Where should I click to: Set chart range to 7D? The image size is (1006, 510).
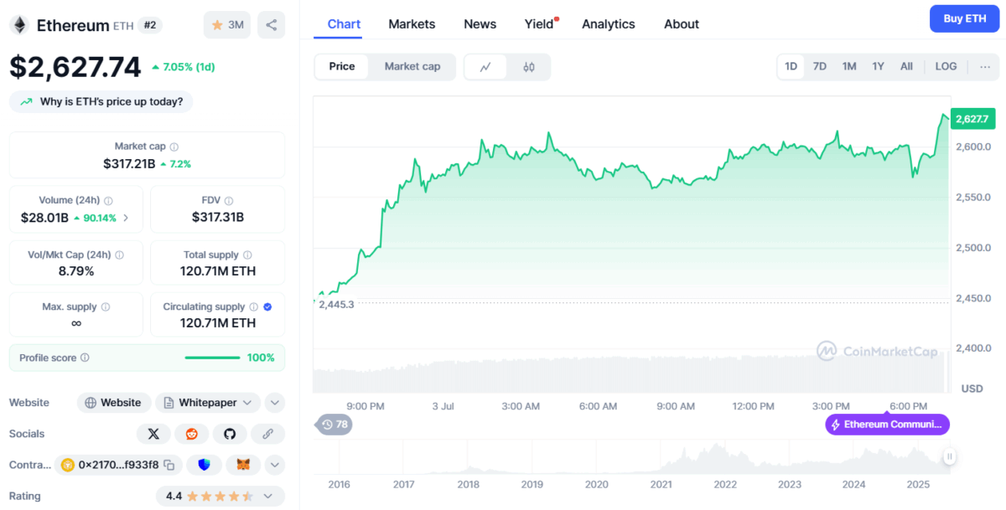coord(820,66)
